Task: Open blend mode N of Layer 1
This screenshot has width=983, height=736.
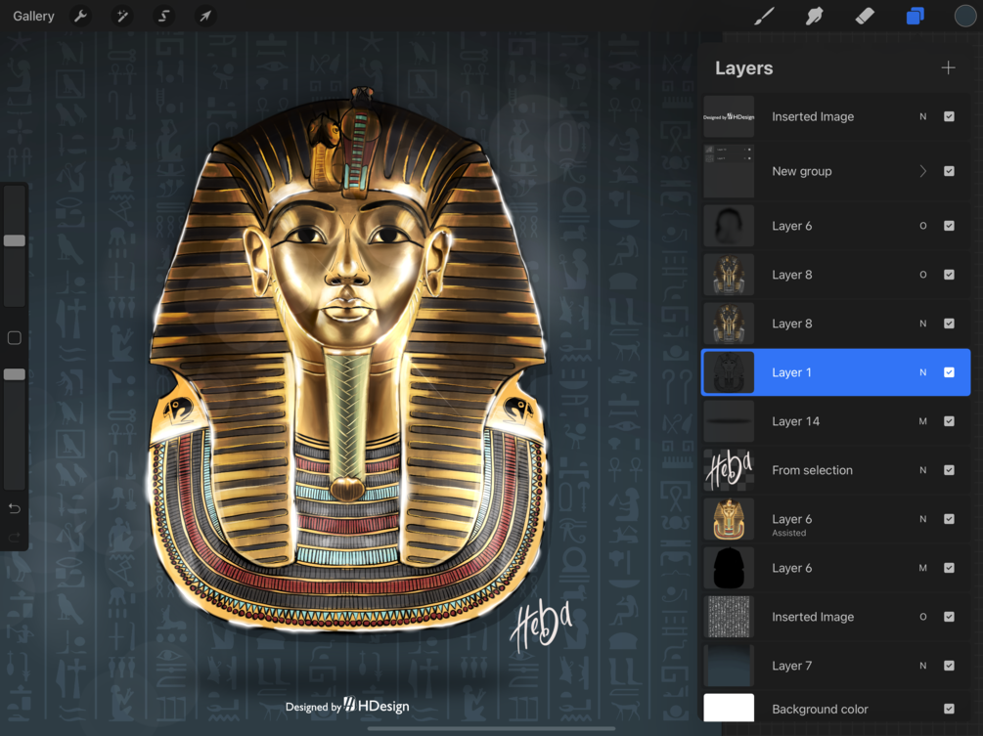Action: [922, 372]
